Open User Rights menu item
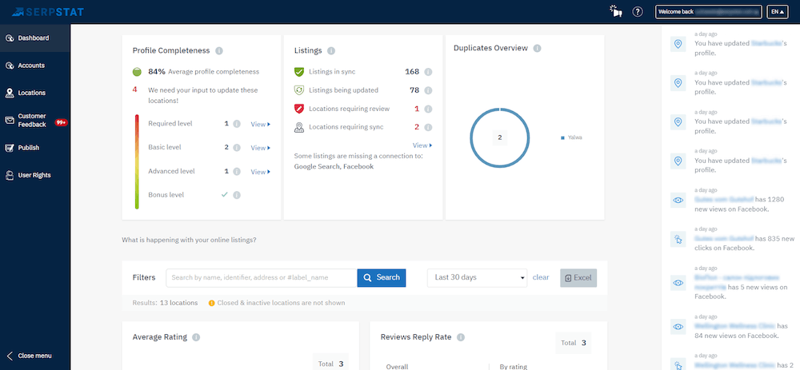This screenshot has height=370, width=800. pyautogui.click(x=34, y=175)
